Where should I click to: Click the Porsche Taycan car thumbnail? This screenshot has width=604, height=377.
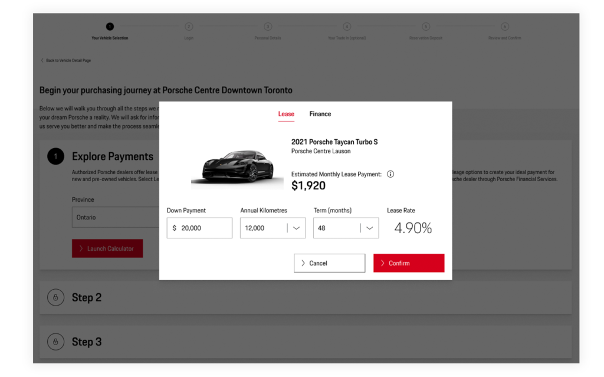[237, 167]
